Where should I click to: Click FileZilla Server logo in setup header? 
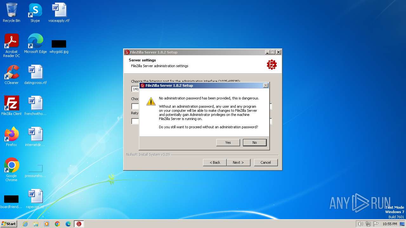272,65
